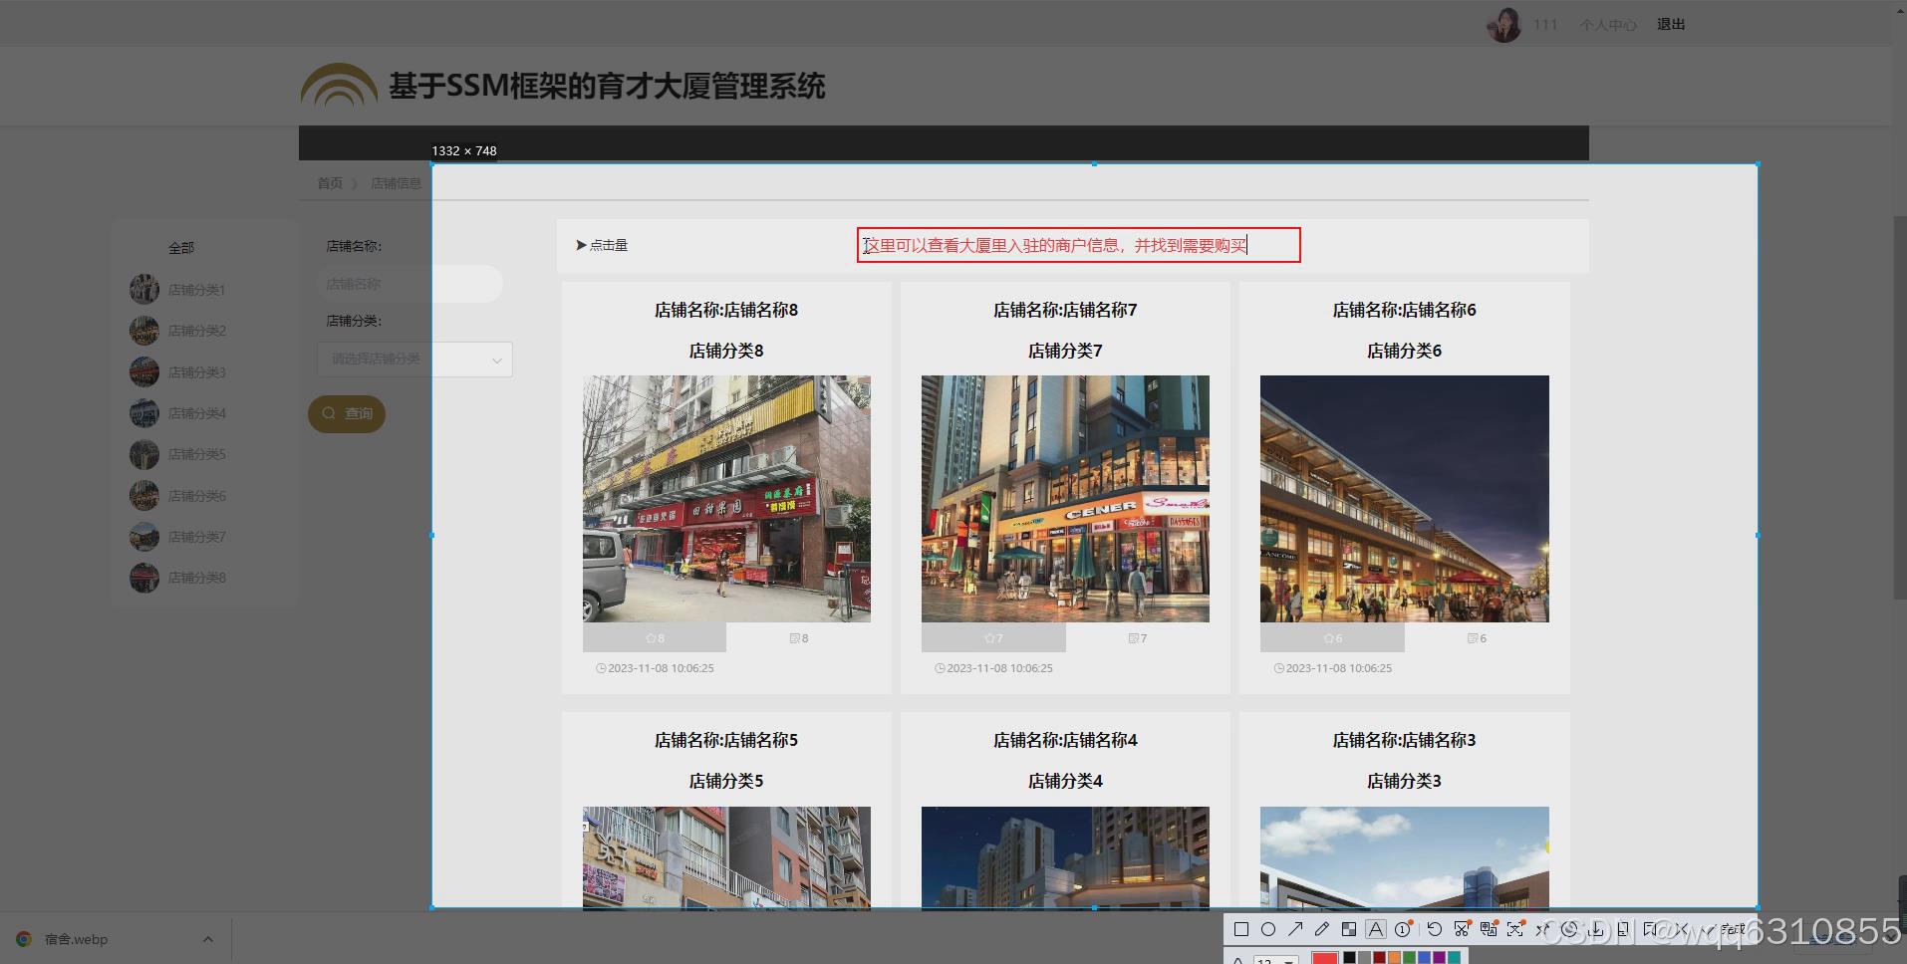Click the red annotation text box

[x=1079, y=245]
